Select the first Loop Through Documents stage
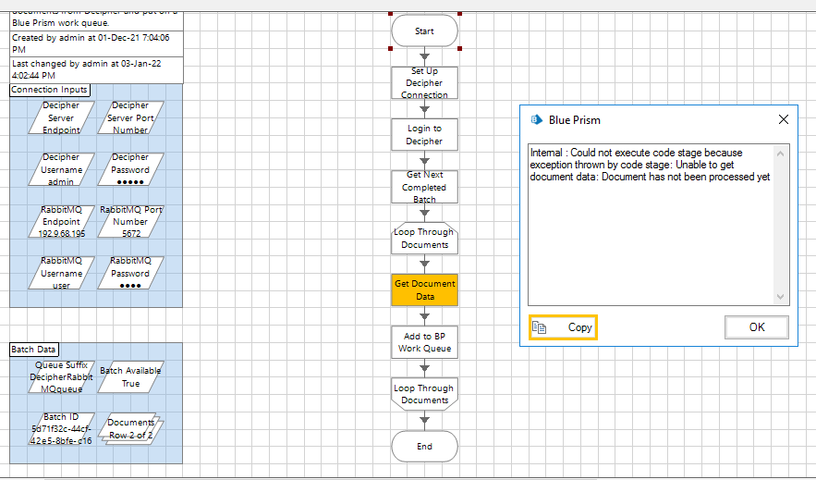 coord(424,239)
